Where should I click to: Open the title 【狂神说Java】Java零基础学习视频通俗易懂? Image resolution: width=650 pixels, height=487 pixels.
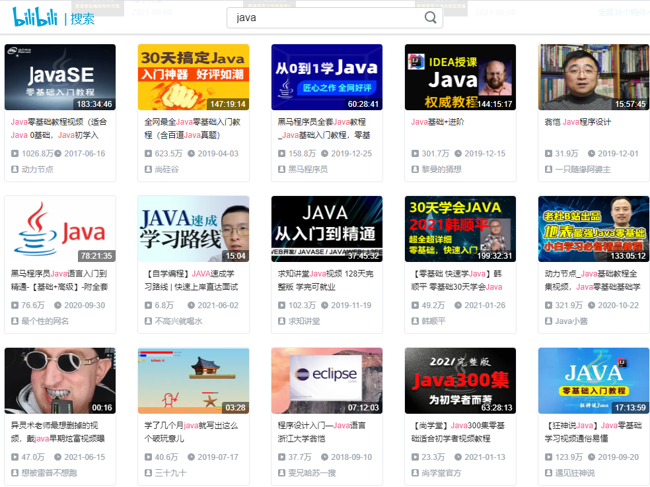pyautogui.click(x=593, y=432)
